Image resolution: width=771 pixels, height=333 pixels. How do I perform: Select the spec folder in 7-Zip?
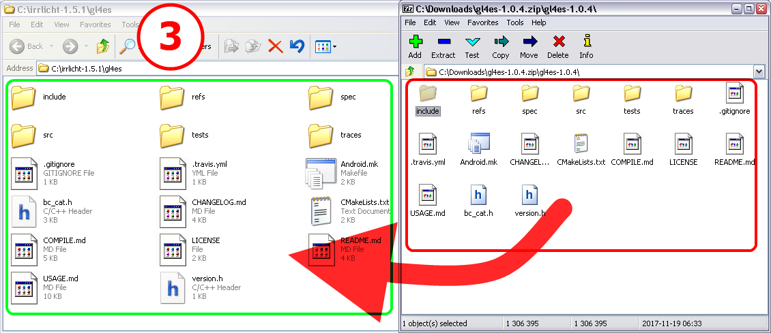point(529,99)
